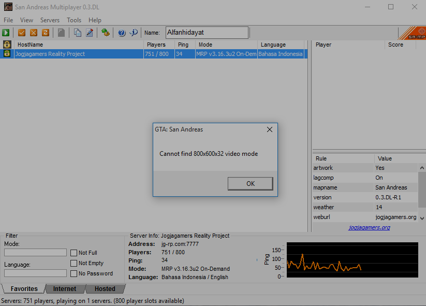Screen dimensions: 426x306
Task: Select the weburl rule row
Action: (x=365, y=217)
